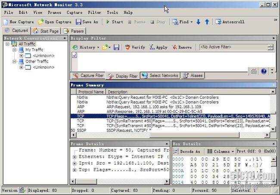Open the No Active Filter combo box
Image resolution: width=280 pixels, height=195 pixels.
pos(236,47)
